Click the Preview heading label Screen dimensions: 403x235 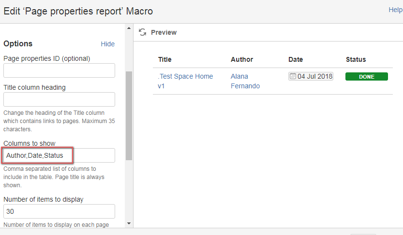point(164,32)
